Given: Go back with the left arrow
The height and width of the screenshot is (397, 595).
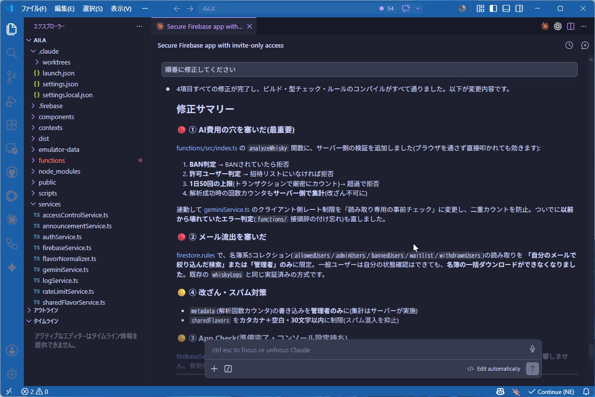Looking at the screenshot, I should tap(177, 8).
